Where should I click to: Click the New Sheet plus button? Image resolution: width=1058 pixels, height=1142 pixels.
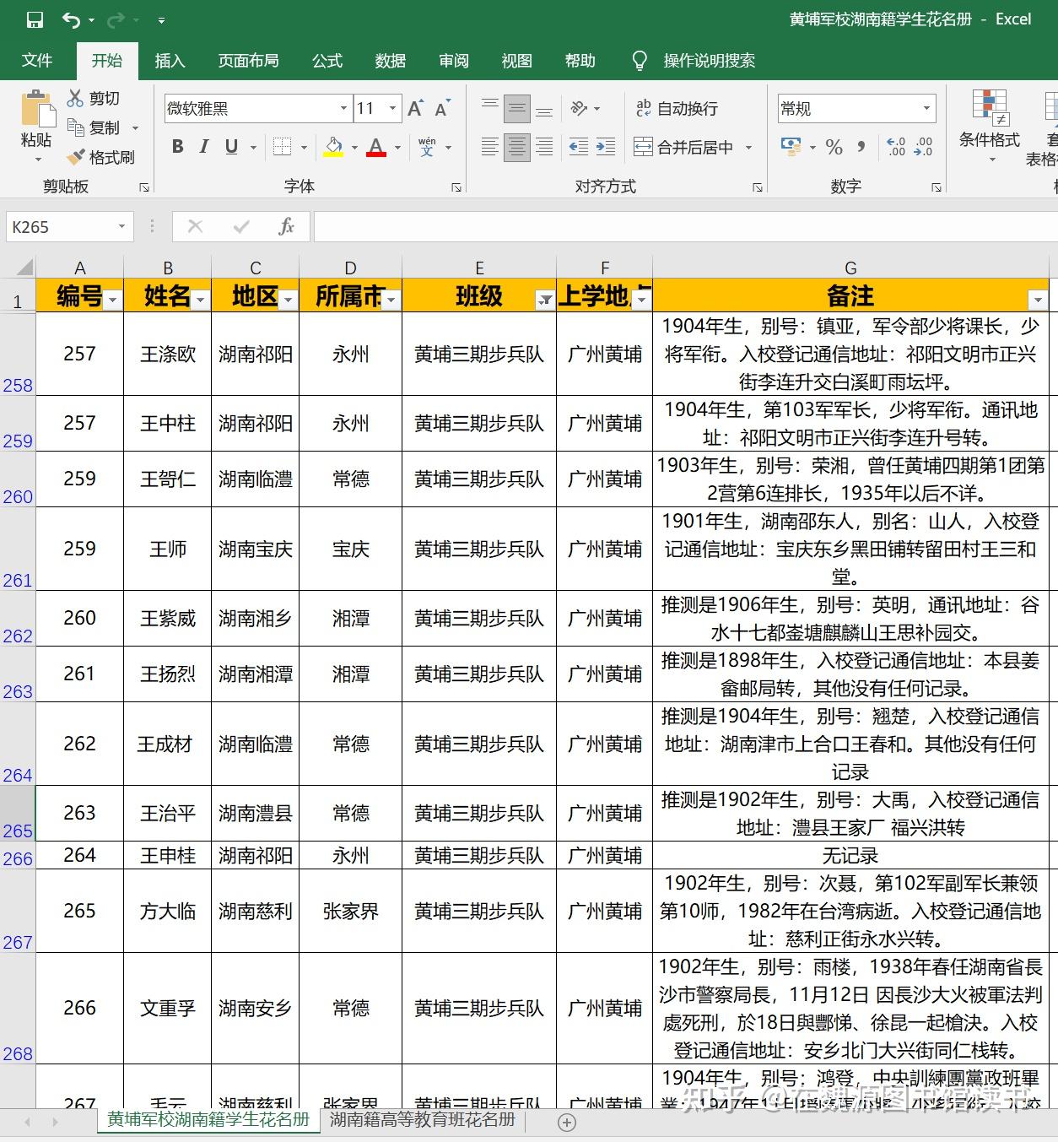pyautogui.click(x=567, y=1122)
